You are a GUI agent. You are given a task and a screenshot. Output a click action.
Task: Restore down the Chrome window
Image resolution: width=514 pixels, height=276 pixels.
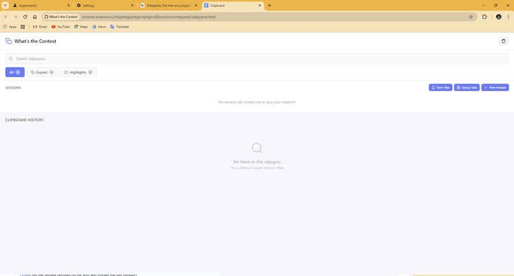point(496,5)
